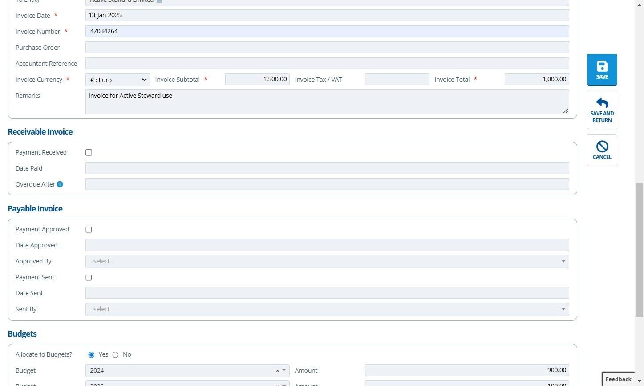Viewport: 644px width, 386px height.
Task: Expand the Approved By selector
Action: tap(327, 262)
